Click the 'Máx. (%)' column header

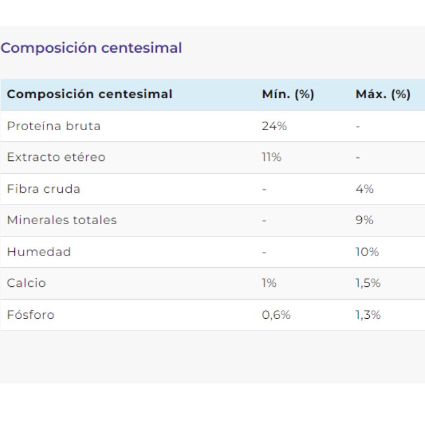pos(382,95)
